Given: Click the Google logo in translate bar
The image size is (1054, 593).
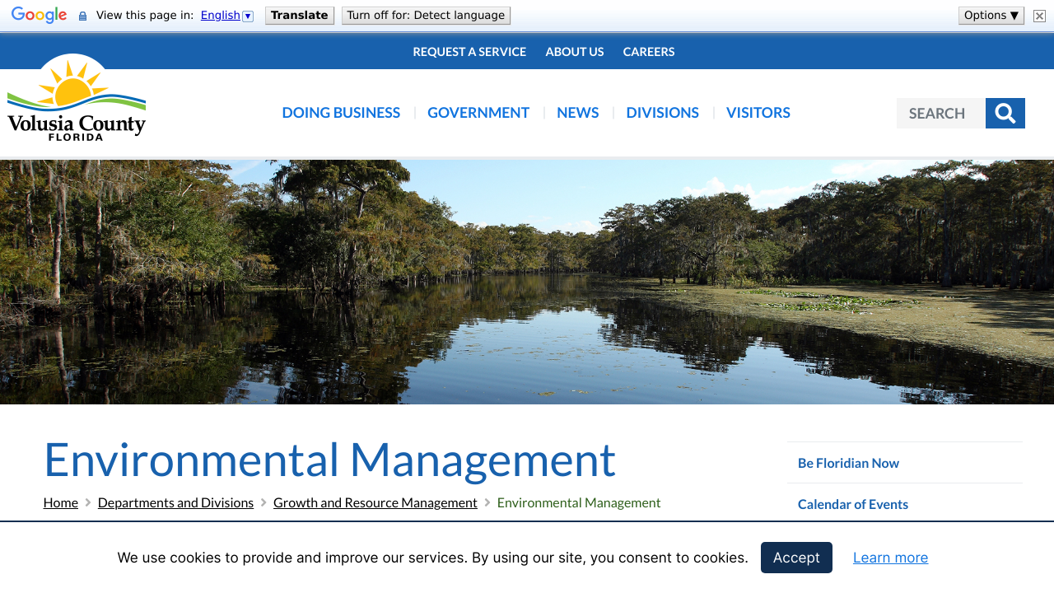Looking at the screenshot, I should 39,16.
